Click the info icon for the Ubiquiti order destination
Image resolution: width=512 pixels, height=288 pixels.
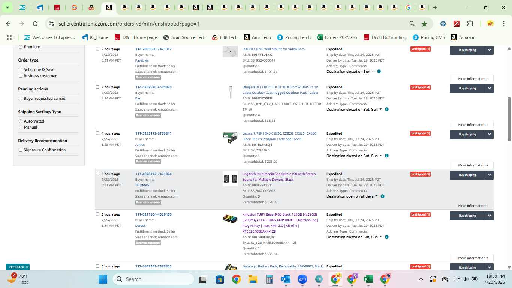tap(386, 109)
